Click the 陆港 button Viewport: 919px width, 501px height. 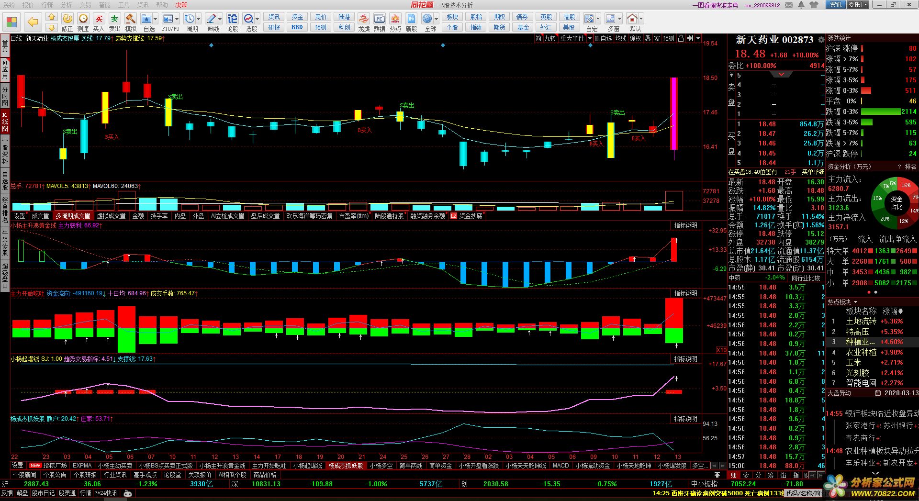tap(344, 17)
